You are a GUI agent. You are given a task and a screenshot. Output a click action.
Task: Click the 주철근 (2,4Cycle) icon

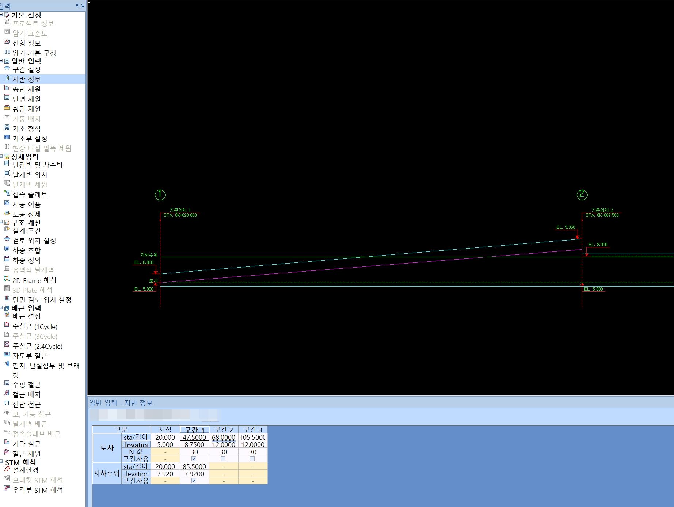[x=7, y=344]
